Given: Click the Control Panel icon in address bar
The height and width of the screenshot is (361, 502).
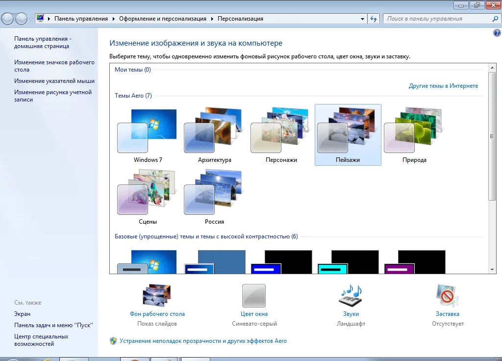Looking at the screenshot, I should tap(40, 18).
